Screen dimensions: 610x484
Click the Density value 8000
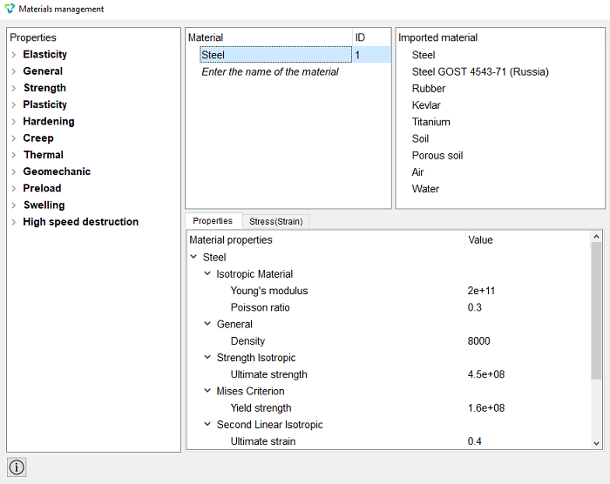(x=478, y=341)
